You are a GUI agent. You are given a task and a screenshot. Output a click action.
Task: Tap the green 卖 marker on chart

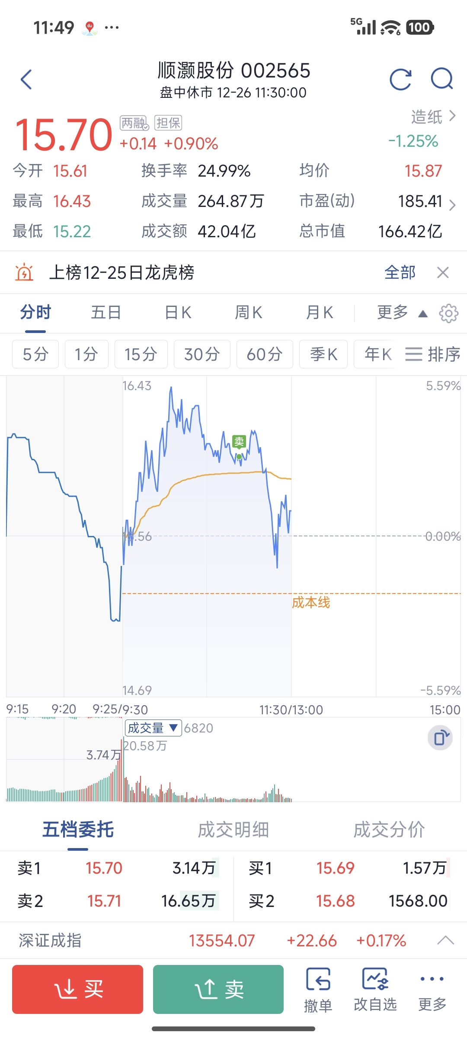click(x=239, y=442)
